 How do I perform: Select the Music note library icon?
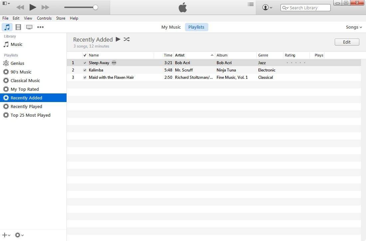(7, 27)
